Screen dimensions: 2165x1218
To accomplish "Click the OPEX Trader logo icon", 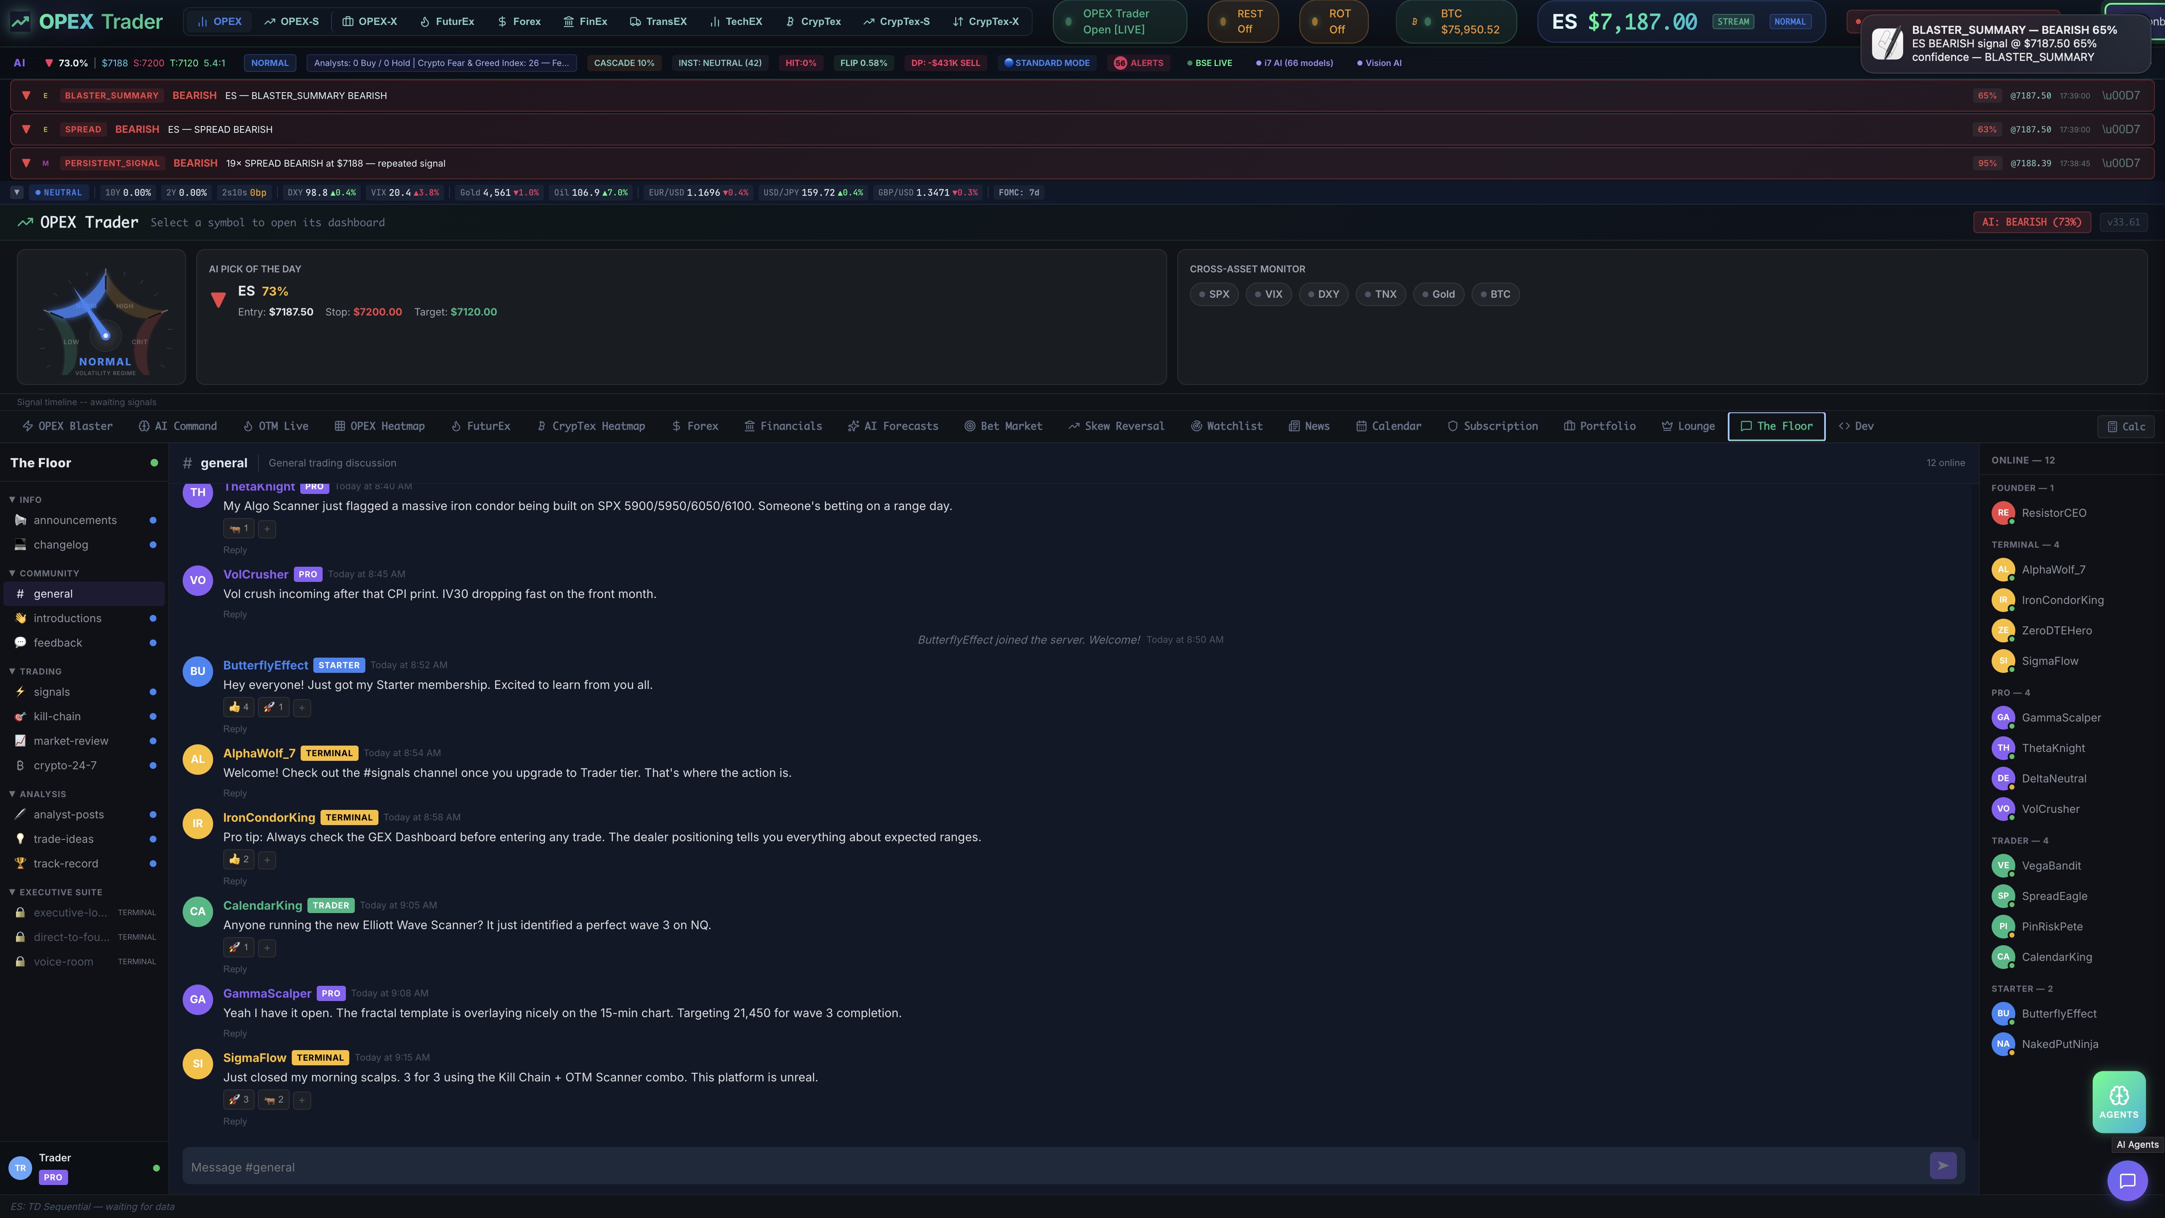I will pyautogui.click(x=19, y=22).
